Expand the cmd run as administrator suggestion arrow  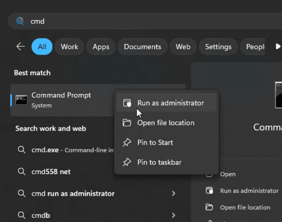tap(173, 194)
